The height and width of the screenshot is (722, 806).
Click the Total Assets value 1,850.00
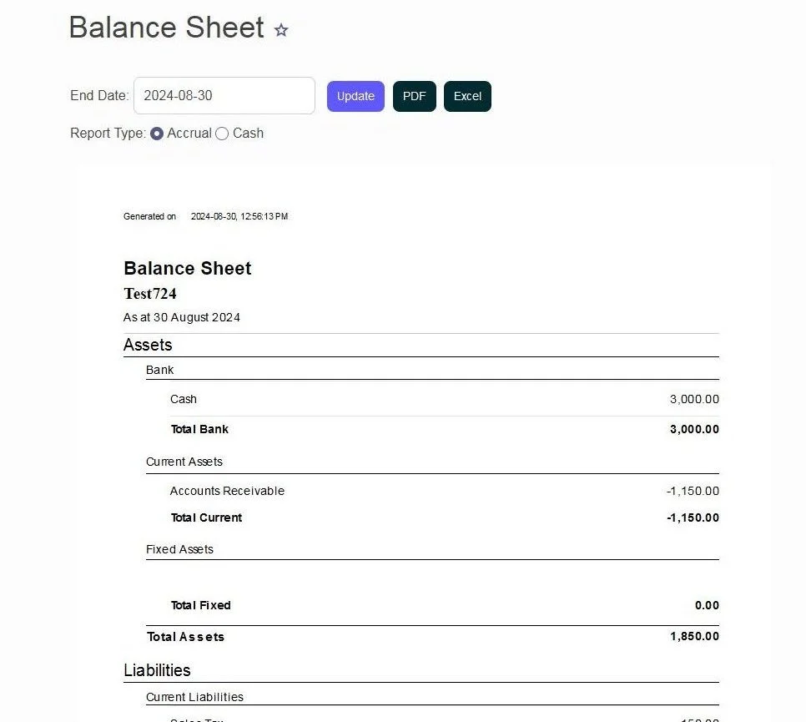pos(694,636)
